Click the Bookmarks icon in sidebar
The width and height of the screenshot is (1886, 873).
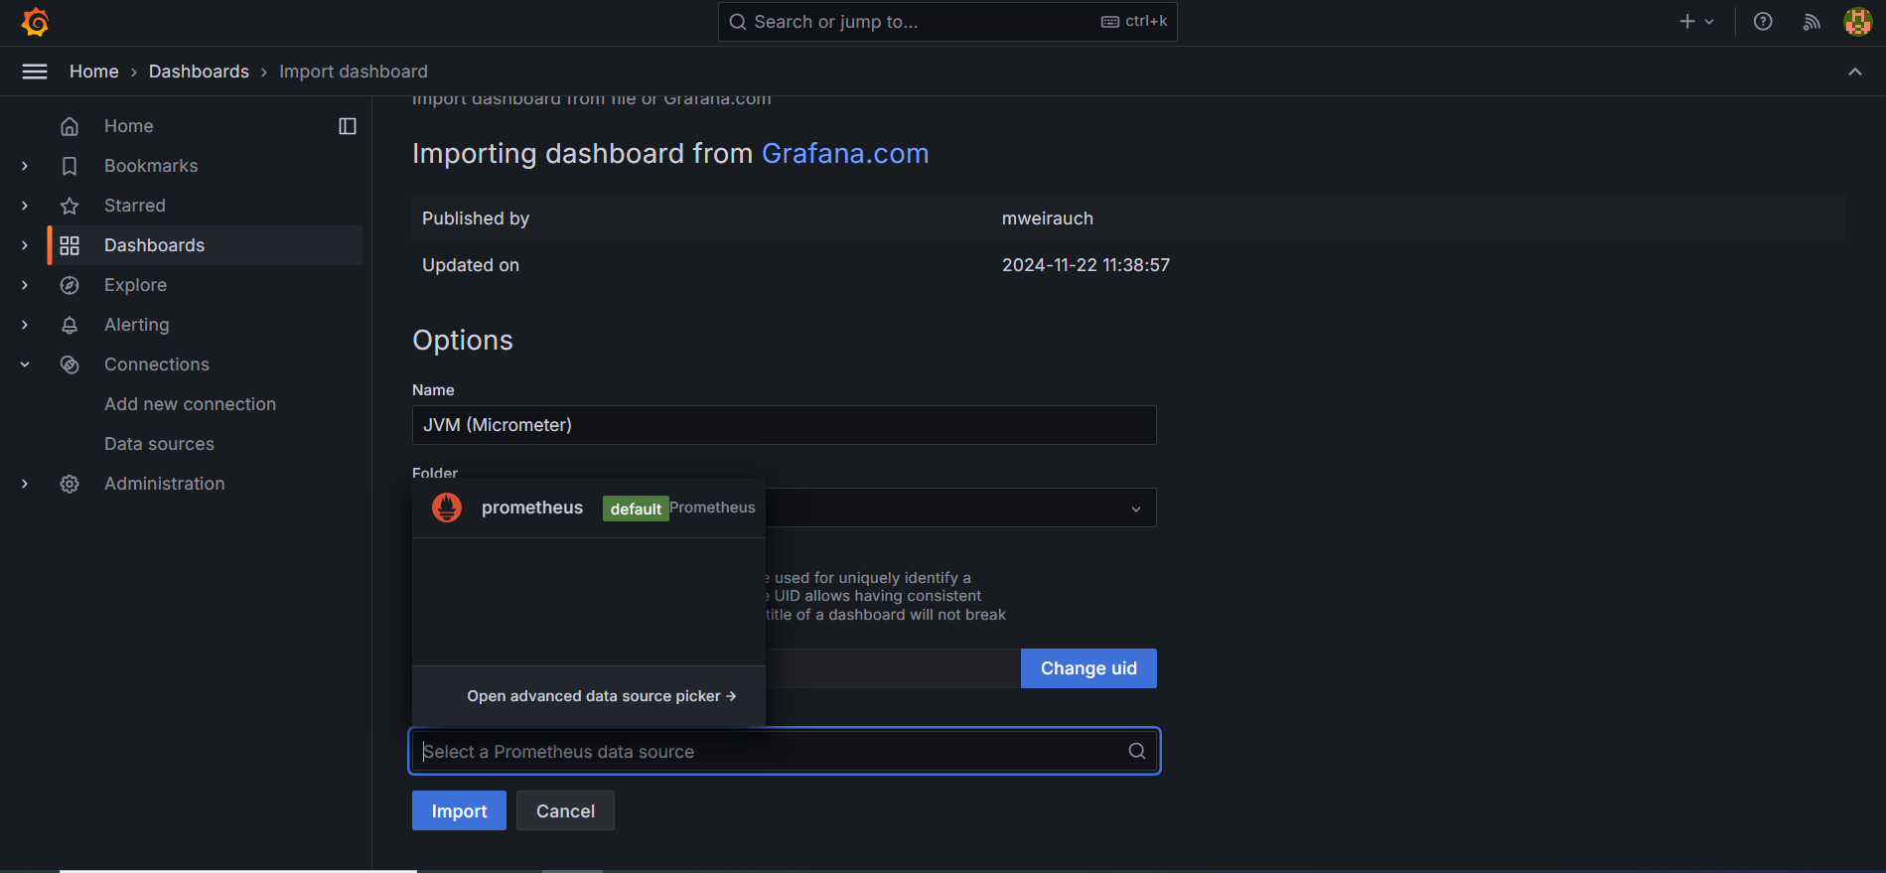[70, 166]
